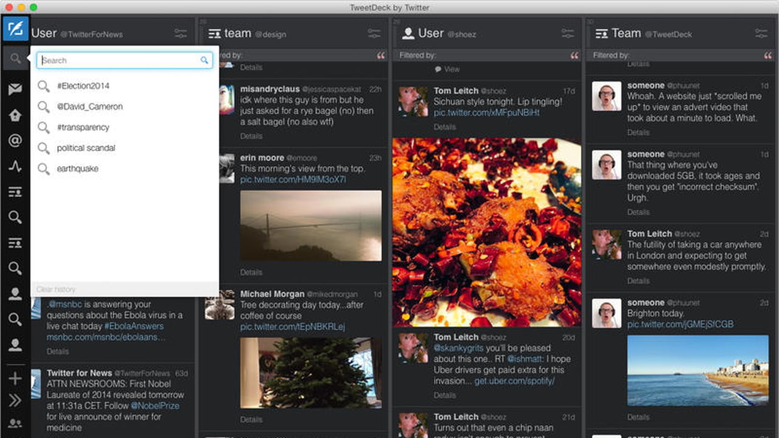Screen dimensions: 779x438
Task: Click View with the speech bubble icon
Action: (447, 69)
